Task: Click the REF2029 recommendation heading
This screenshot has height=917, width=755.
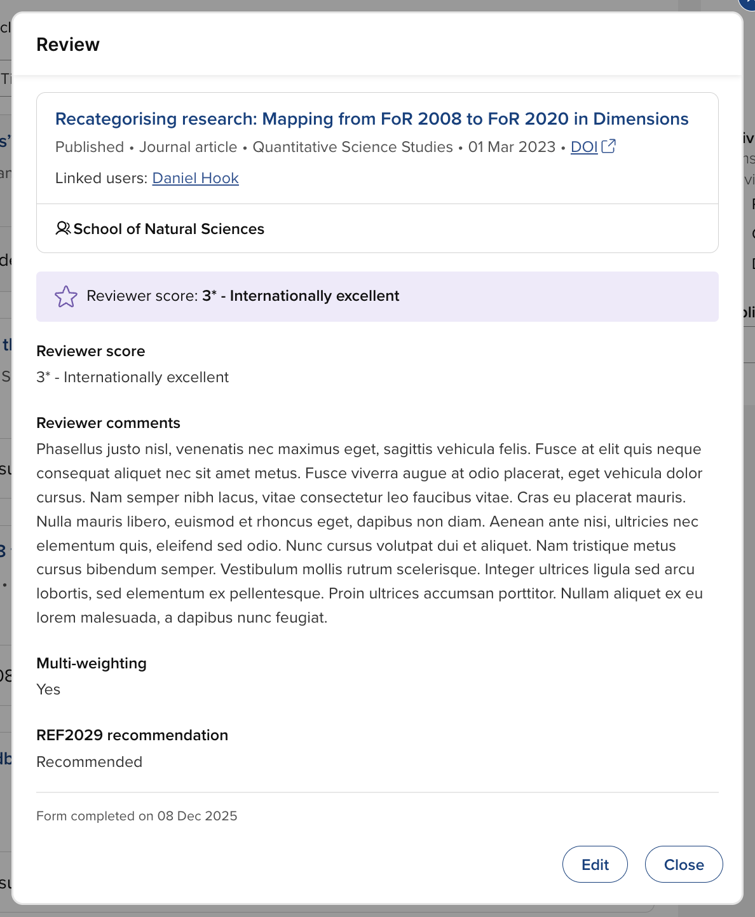Action: pos(132,735)
